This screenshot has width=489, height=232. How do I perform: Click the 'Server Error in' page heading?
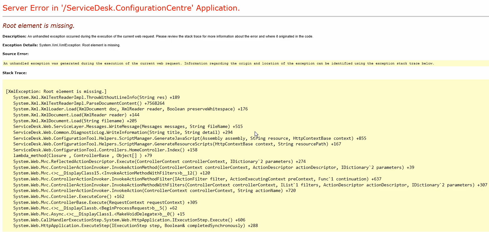click(x=121, y=8)
